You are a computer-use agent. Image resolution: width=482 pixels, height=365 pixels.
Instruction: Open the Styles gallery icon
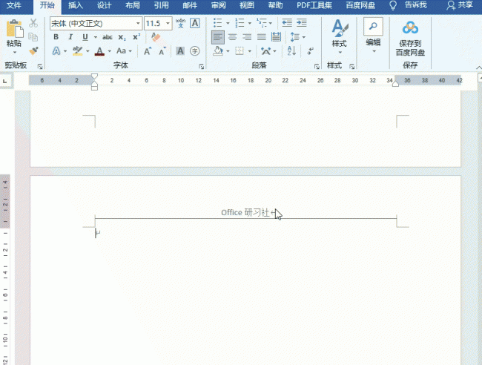point(340,27)
